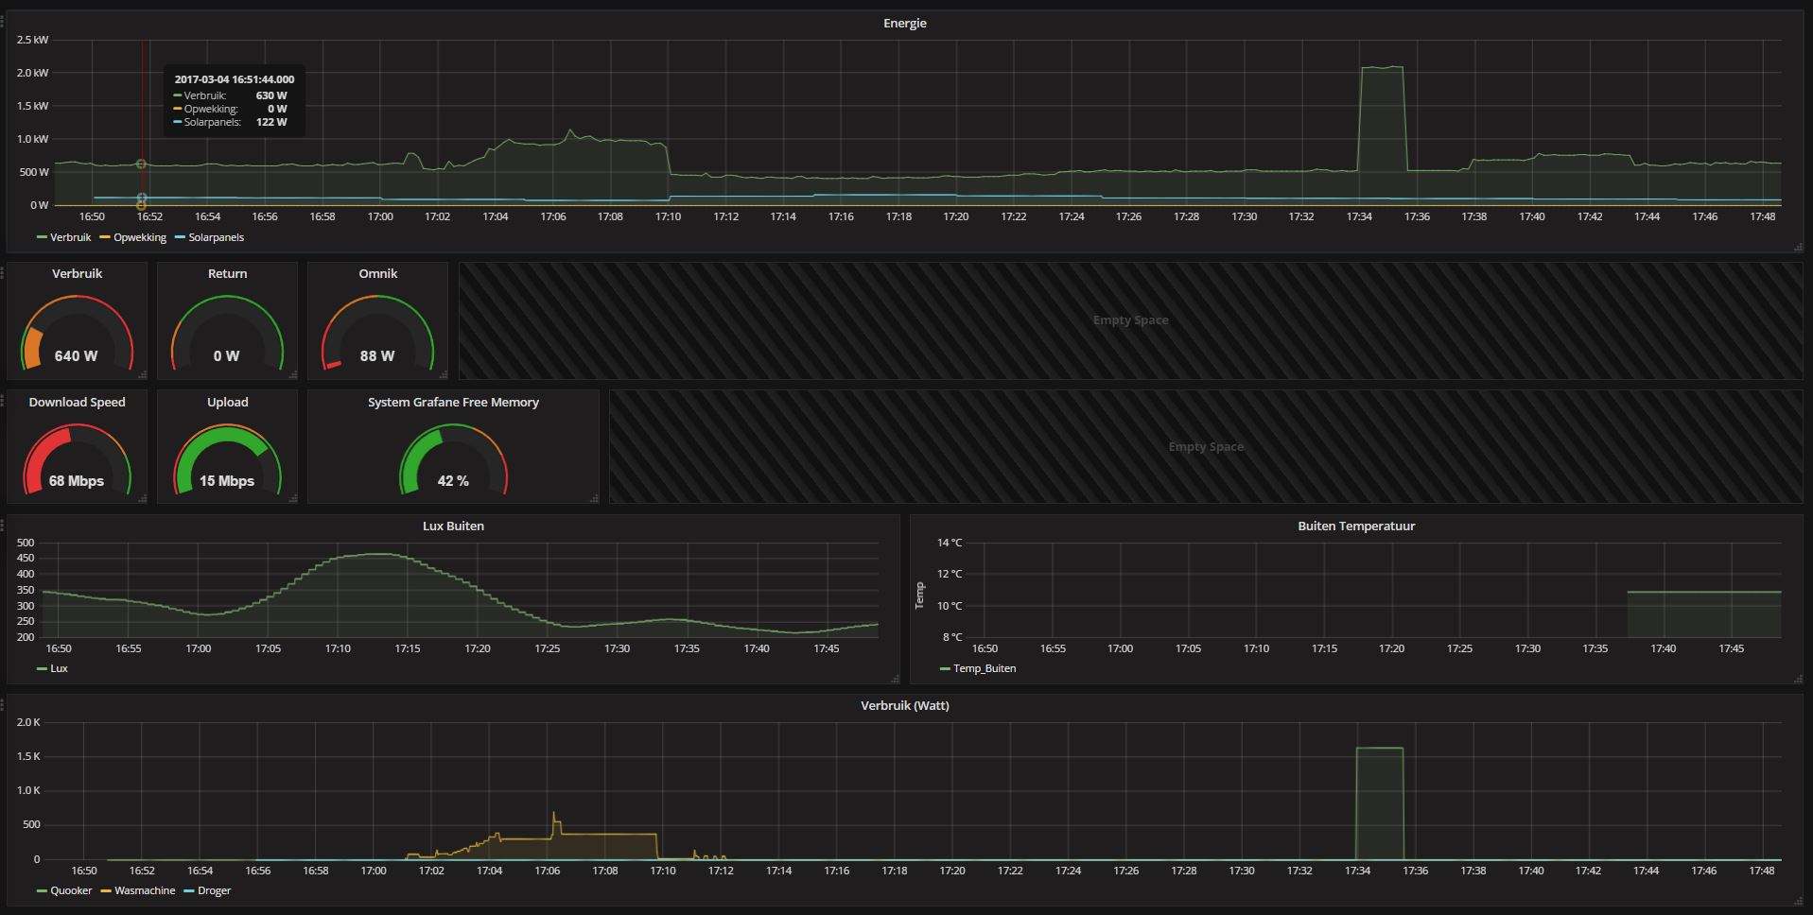Open the row menu handle beside Download Speed
Image resolution: width=1813 pixels, height=915 pixels.
(x=3, y=401)
